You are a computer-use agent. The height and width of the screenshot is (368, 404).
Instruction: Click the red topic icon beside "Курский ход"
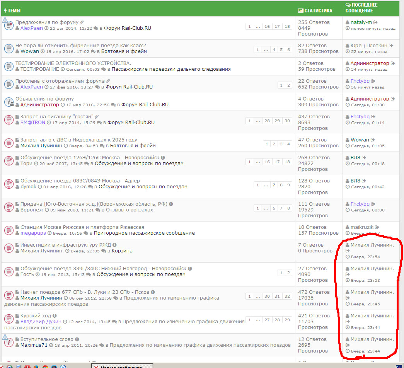(x=9, y=319)
